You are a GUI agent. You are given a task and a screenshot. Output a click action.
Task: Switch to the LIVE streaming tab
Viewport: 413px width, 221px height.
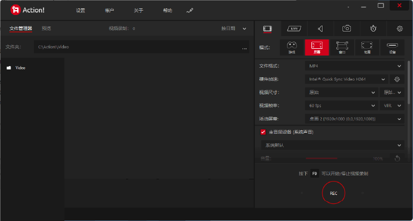pos(294,28)
